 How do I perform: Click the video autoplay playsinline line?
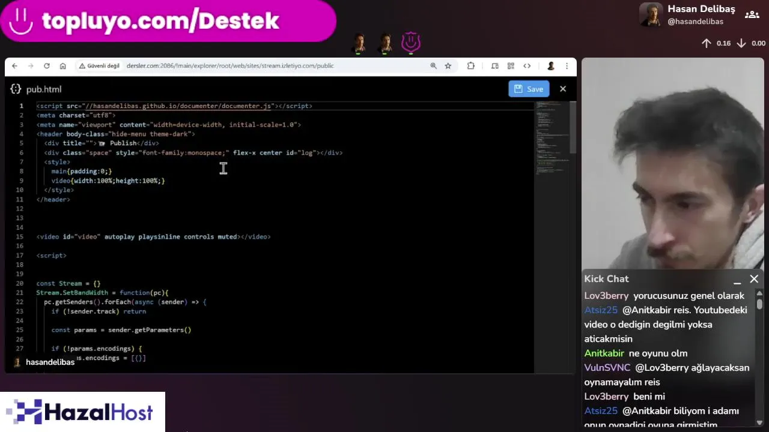153,237
